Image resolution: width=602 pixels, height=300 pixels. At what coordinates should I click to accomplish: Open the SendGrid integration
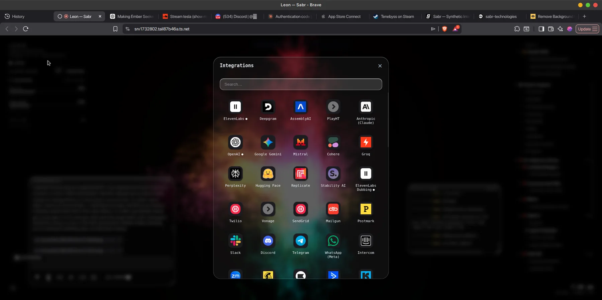(x=301, y=209)
